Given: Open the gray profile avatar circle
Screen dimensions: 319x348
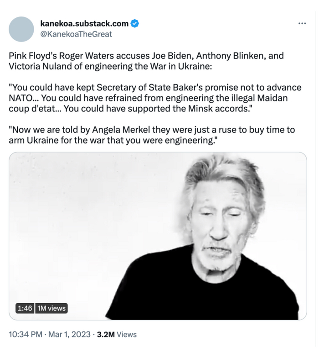Looking at the screenshot, I should point(21,29).
